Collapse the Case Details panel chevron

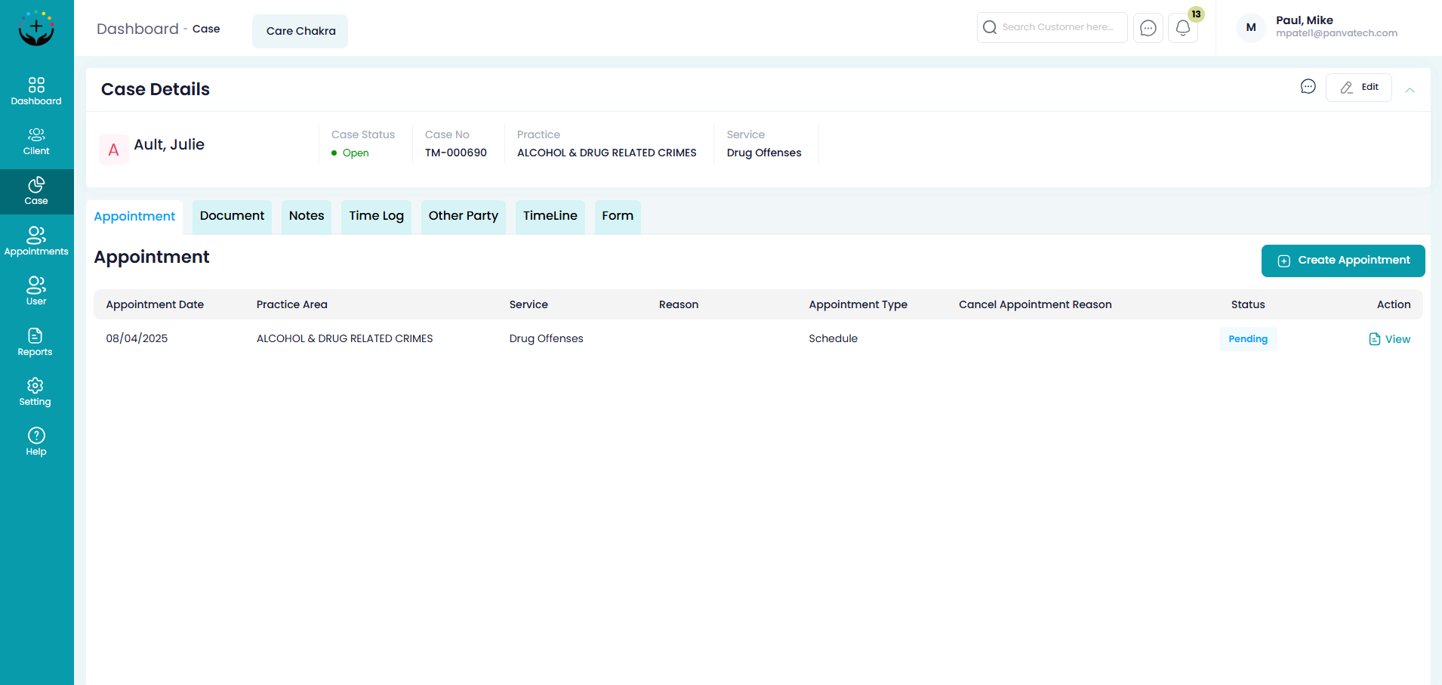tap(1410, 90)
